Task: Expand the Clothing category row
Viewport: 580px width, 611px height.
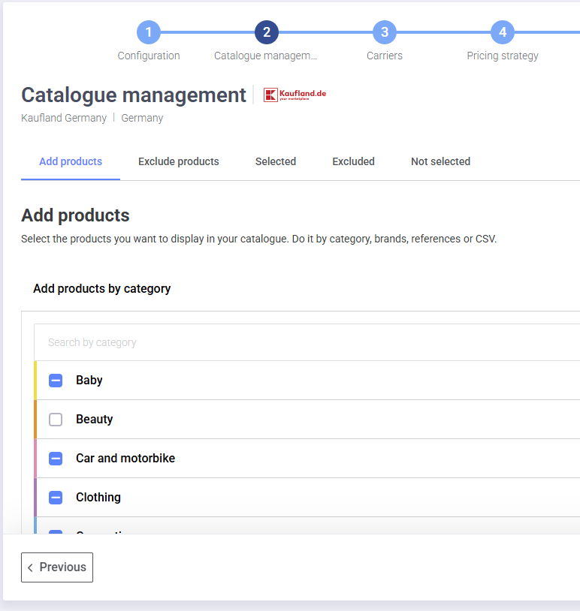Action: tap(301, 498)
